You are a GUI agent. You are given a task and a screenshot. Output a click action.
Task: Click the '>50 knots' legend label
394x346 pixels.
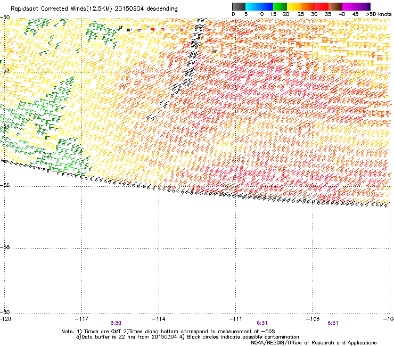(379, 14)
